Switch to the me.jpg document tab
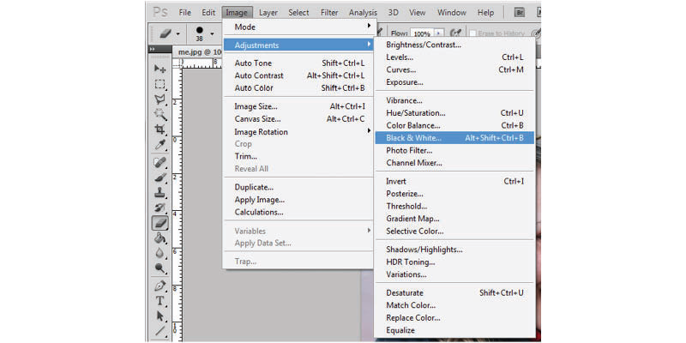Screen dimensions: 686x343 click(x=198, y=51)
